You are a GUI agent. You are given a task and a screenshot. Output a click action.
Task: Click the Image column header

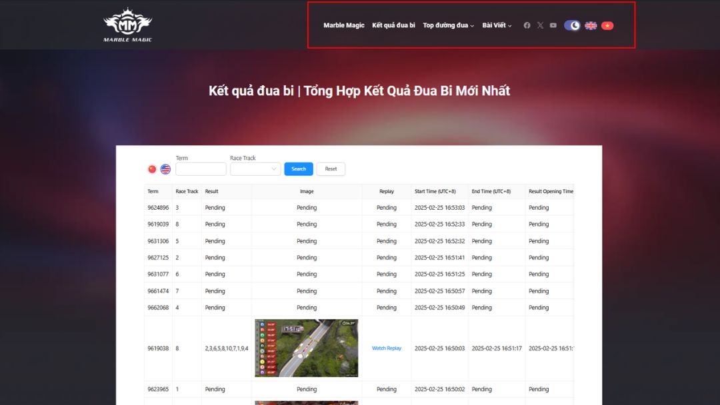(x=307, y=191)
